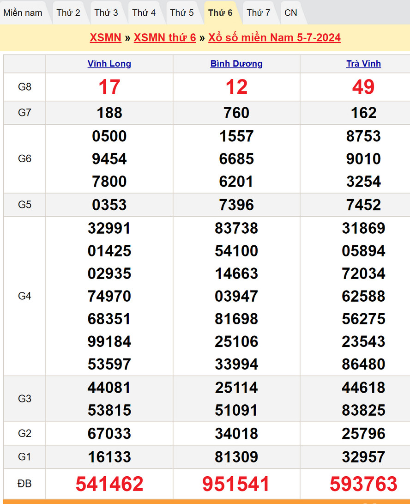Click the G8 result 17 for Vĩnh Long
The width and height of the screenshot is (410, 504).
point(109,87)
